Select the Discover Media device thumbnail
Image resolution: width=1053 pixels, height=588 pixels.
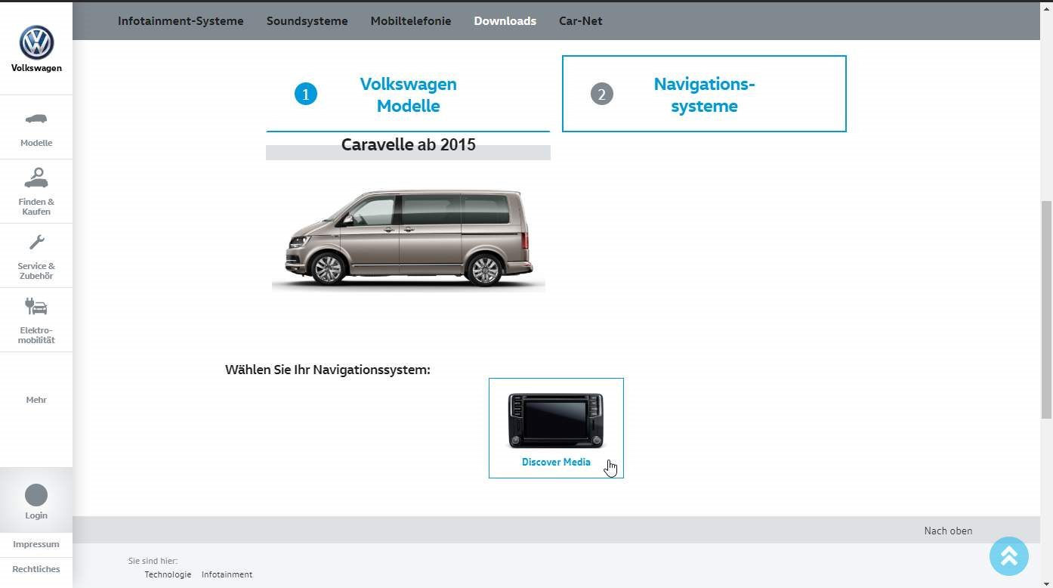(556, 420)
